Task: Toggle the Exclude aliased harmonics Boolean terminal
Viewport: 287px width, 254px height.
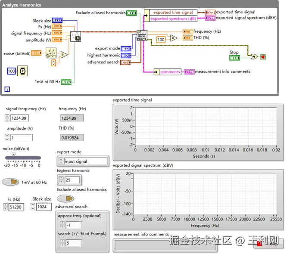Action: [131, 13]
